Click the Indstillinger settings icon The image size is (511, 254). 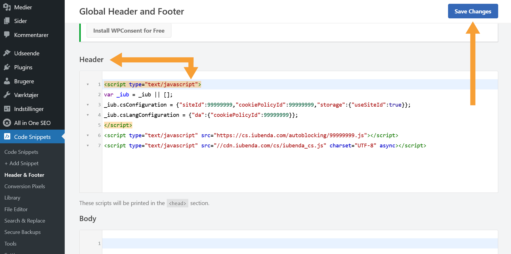(x=7, y=109)
